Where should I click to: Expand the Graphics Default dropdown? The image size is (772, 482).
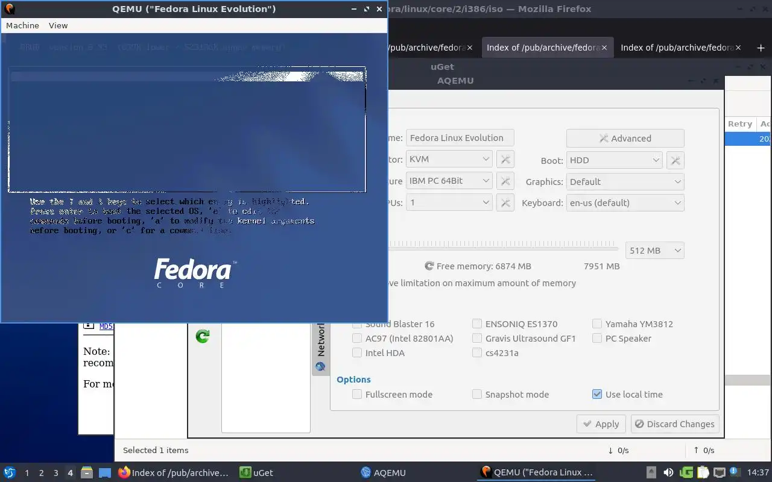(x=625, y=181)
